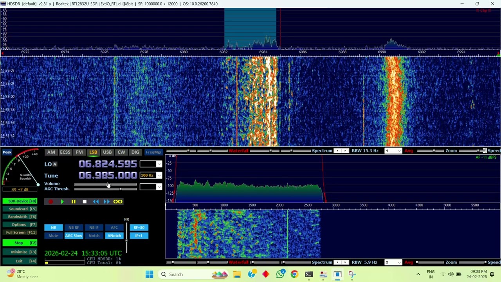Click the LO frequency display 06.824.595
Image resolution: width=501 pixels, height=282 pixels.
coord(108,164)
